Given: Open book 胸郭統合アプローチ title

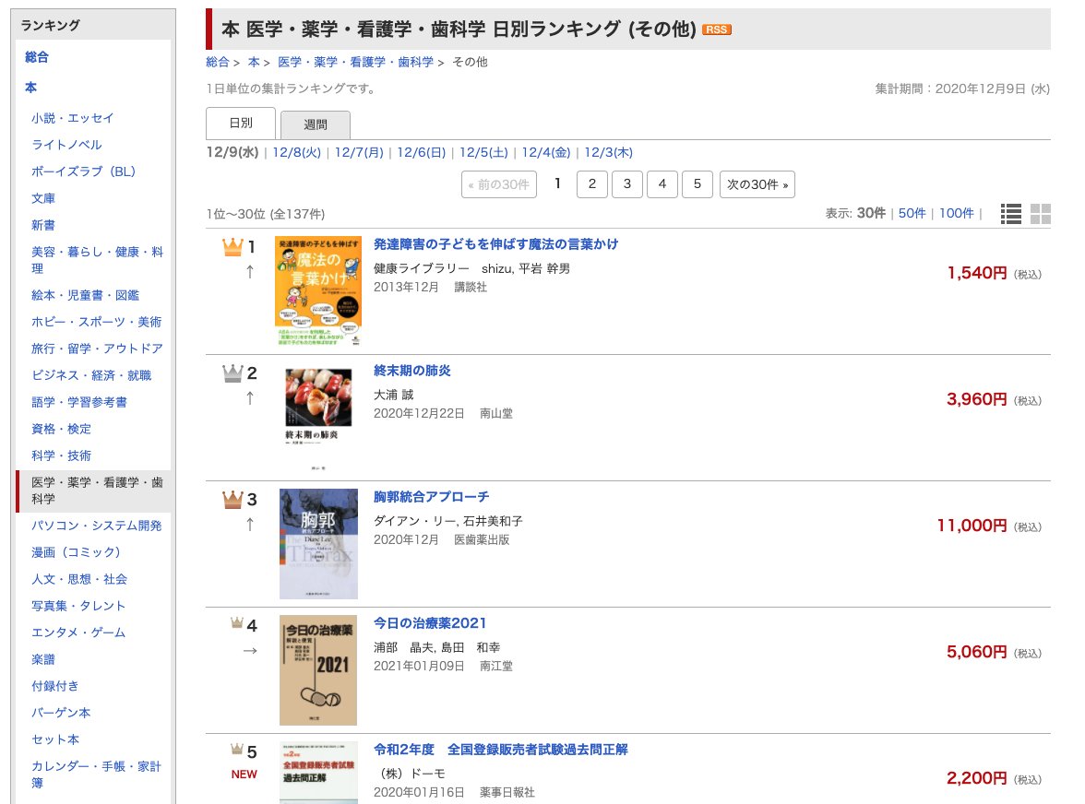Looking at the screenshot, I should click(431, 497).
